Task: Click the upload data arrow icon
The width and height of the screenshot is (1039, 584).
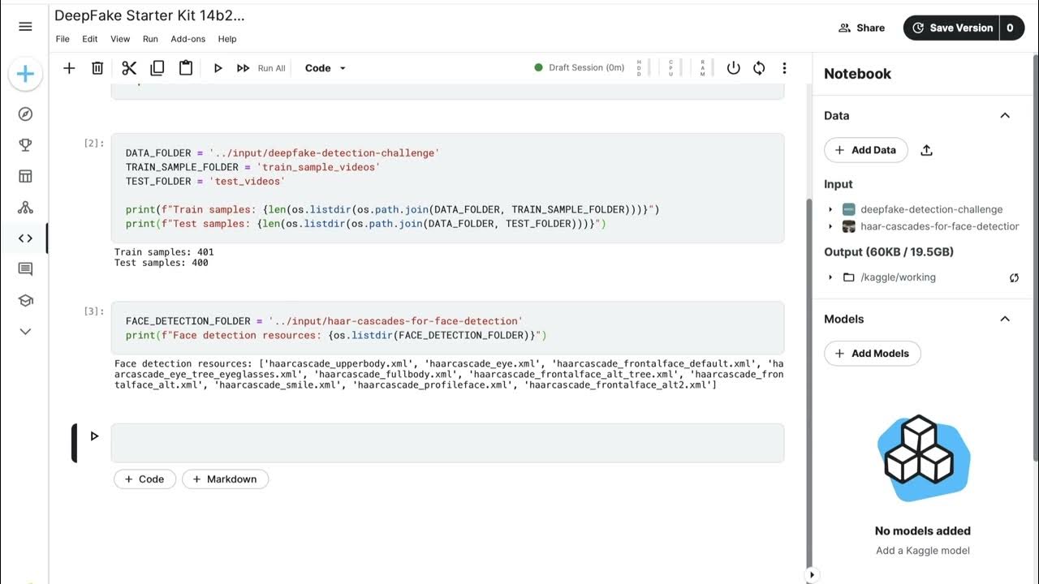Action: point(927,150)
